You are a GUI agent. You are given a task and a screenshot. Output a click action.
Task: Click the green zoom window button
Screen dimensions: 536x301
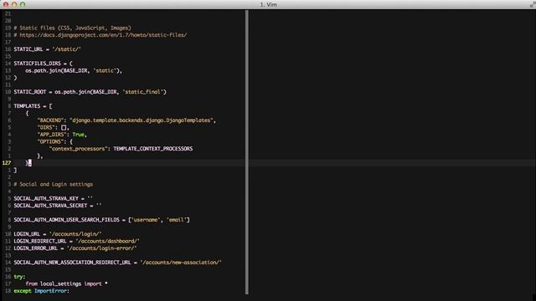pyautogui.click(x=23, y=4)
